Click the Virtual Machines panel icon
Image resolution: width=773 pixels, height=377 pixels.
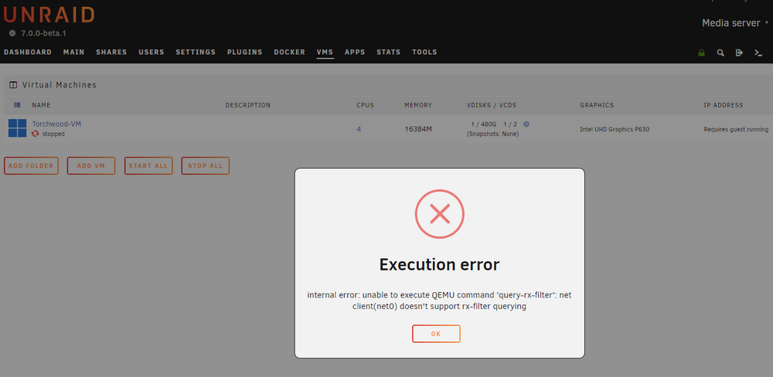point(13,85)
